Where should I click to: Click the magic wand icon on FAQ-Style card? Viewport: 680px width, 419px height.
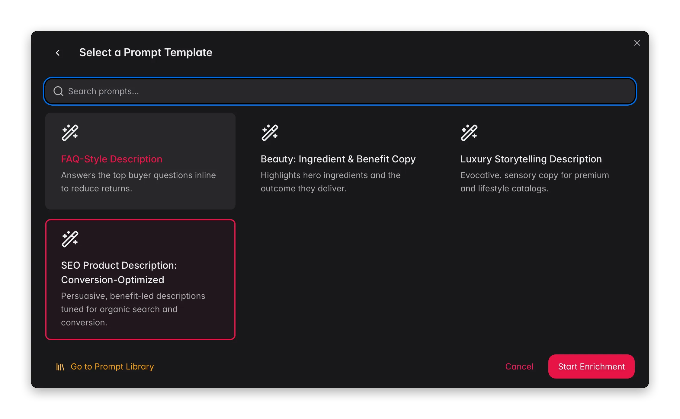coord(70,133)
